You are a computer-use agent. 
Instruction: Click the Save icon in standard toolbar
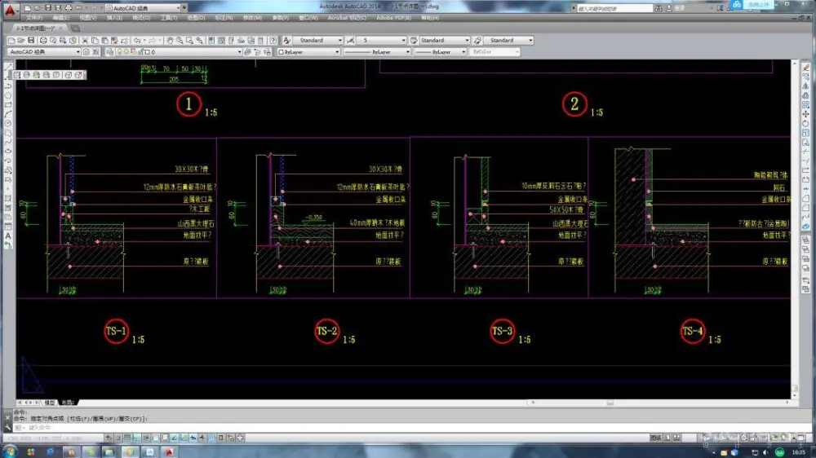pos(31,40)
